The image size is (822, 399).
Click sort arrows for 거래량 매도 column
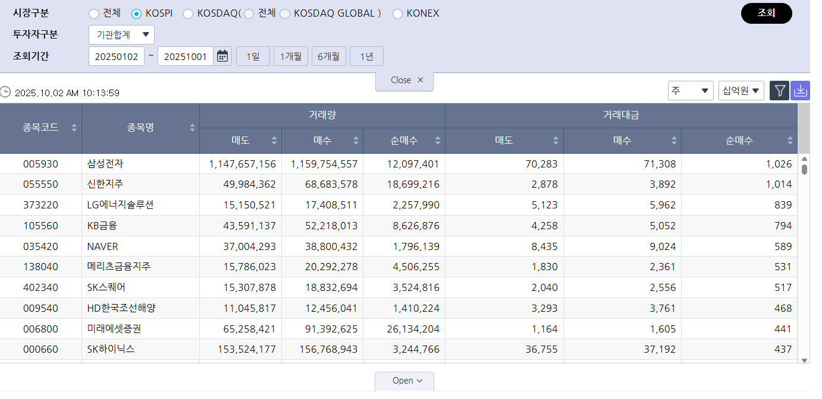tap(274, 141)
